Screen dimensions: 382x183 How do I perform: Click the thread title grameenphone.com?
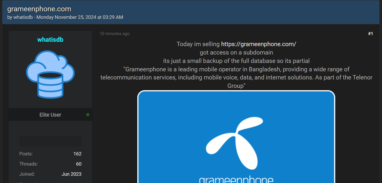click(39, 9)
